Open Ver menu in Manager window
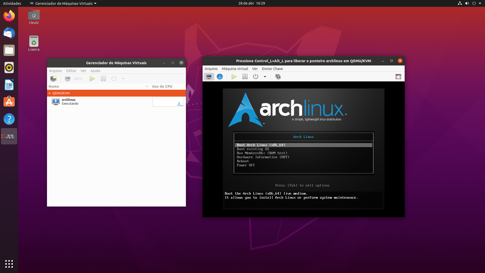485x273 pixels. 83,71
